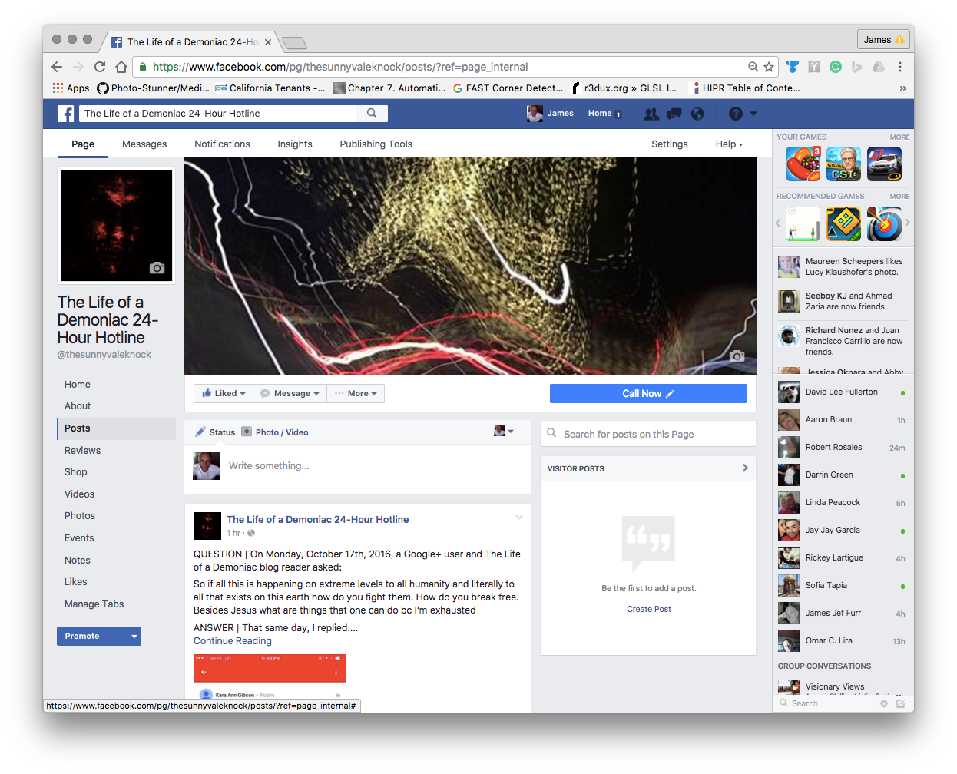This screenshot has width=957, height=774.
Task: Show next recommended games arrow
Action: coord(907,223)
